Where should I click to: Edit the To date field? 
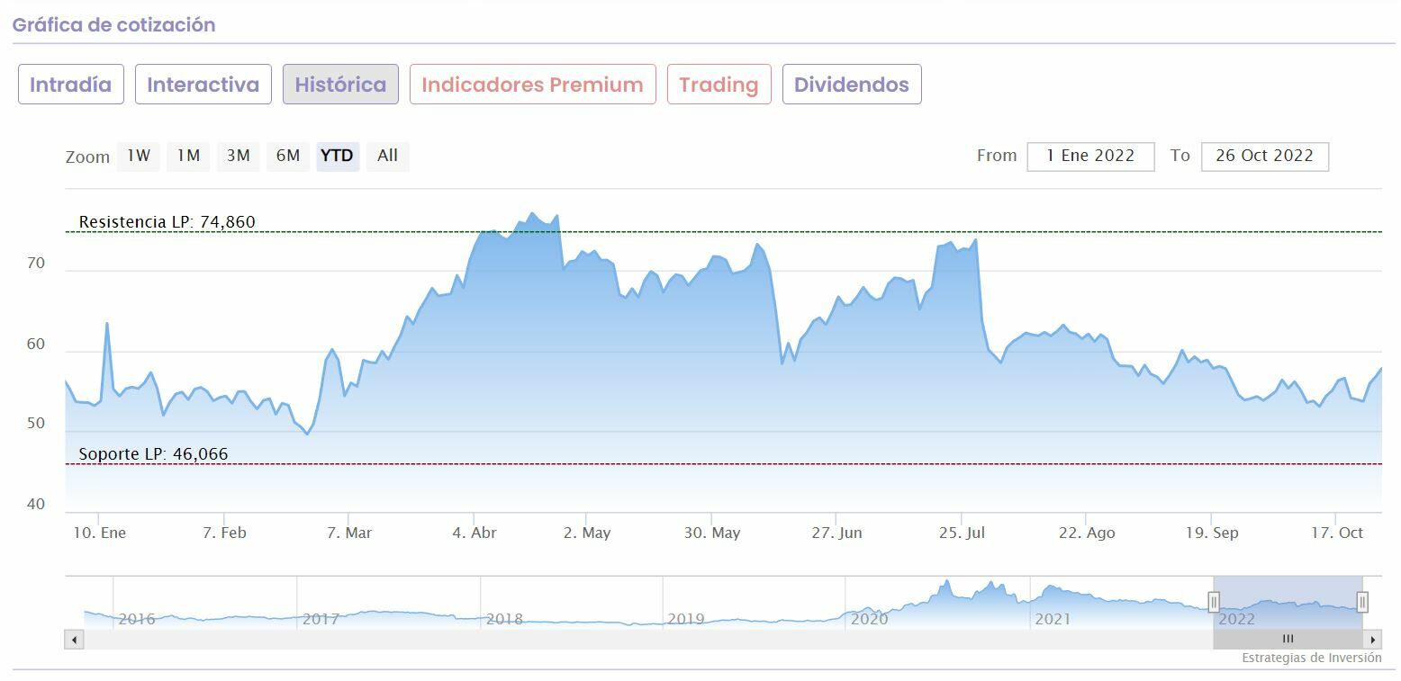pyautogui.click(x=1264, y=156)
